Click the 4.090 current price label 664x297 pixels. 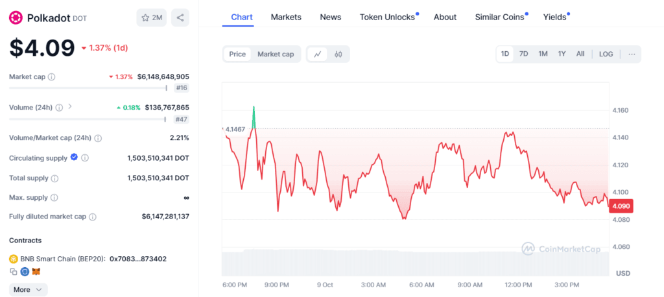[621, 206]
